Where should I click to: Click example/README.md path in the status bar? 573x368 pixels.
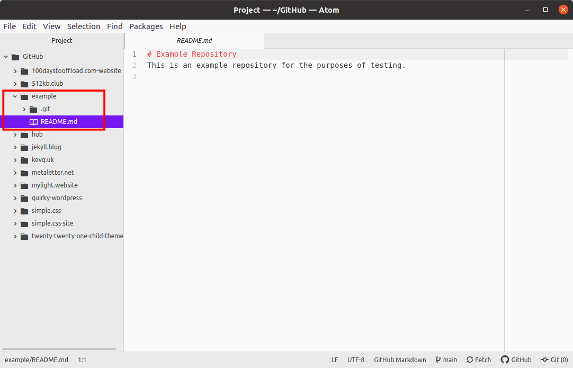36,360
